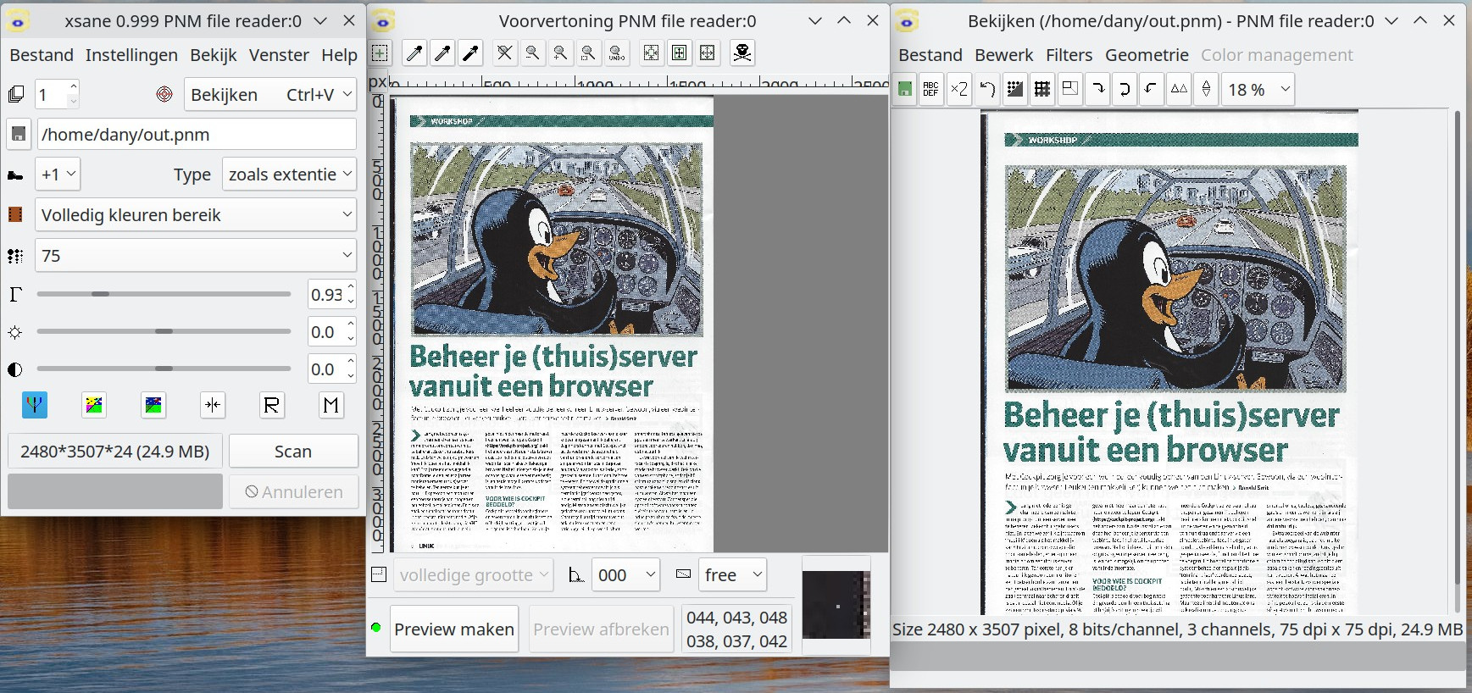Viewport: 1472px width, 693px height.
Task: Click the brightness slider handle
Action: click(164, 331)
